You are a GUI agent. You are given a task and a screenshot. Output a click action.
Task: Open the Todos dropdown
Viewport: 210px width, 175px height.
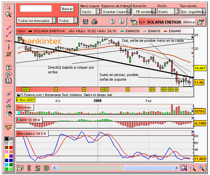(67, 21)
